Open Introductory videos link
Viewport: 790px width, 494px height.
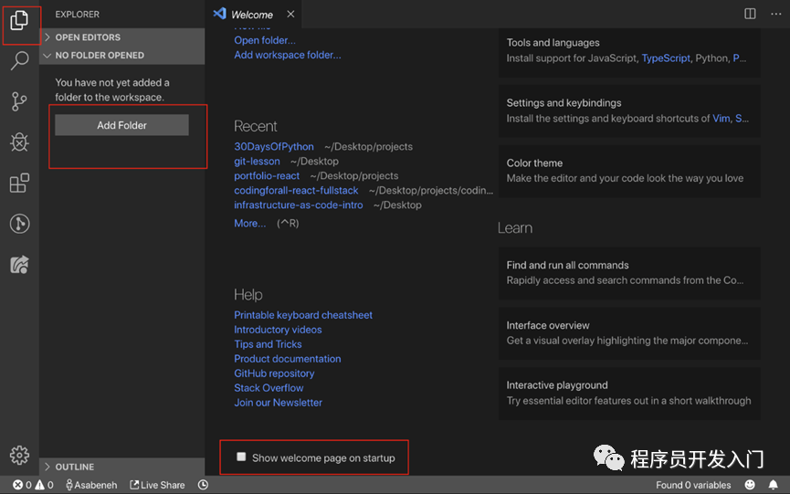[x=278, y=330]
